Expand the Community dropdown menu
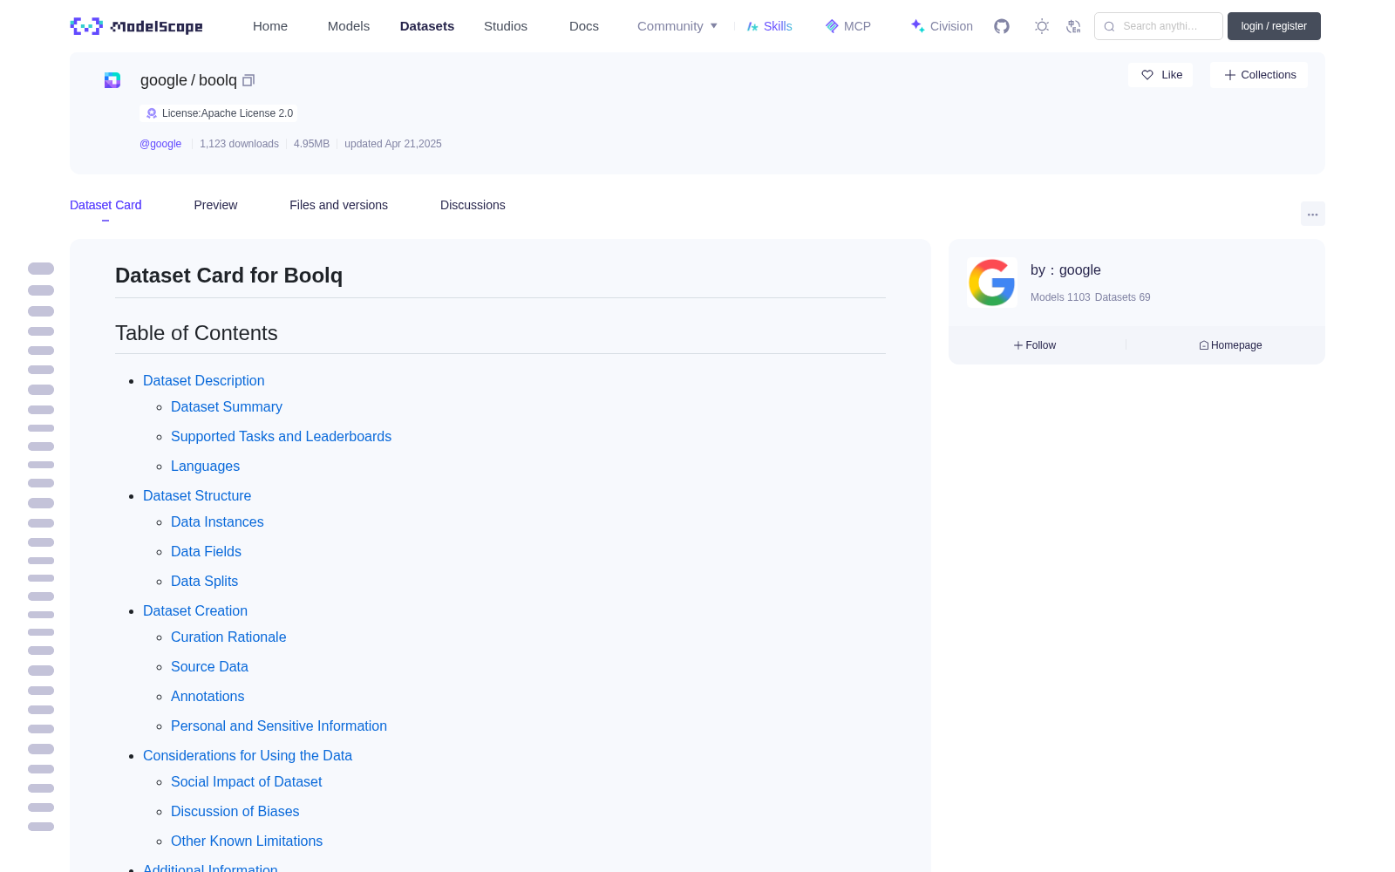Image resolution: width=1395 pixels, height=872 pixels. tap(677, 26)
